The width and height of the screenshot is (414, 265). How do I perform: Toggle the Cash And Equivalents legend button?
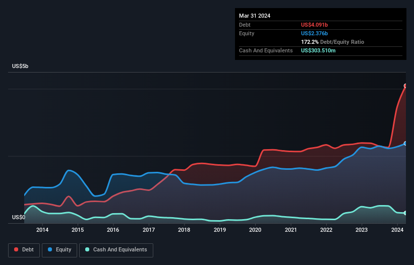click(x=116, y=250)
